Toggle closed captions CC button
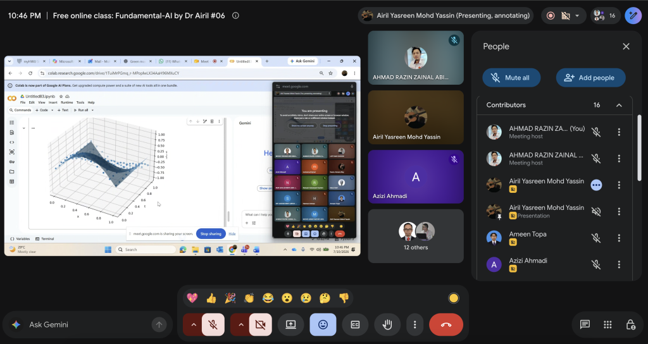 coord(355,324)
